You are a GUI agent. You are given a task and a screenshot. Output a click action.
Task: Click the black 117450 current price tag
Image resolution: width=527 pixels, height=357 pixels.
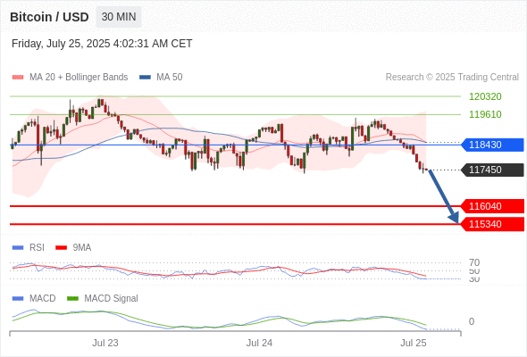pos(492,170)
